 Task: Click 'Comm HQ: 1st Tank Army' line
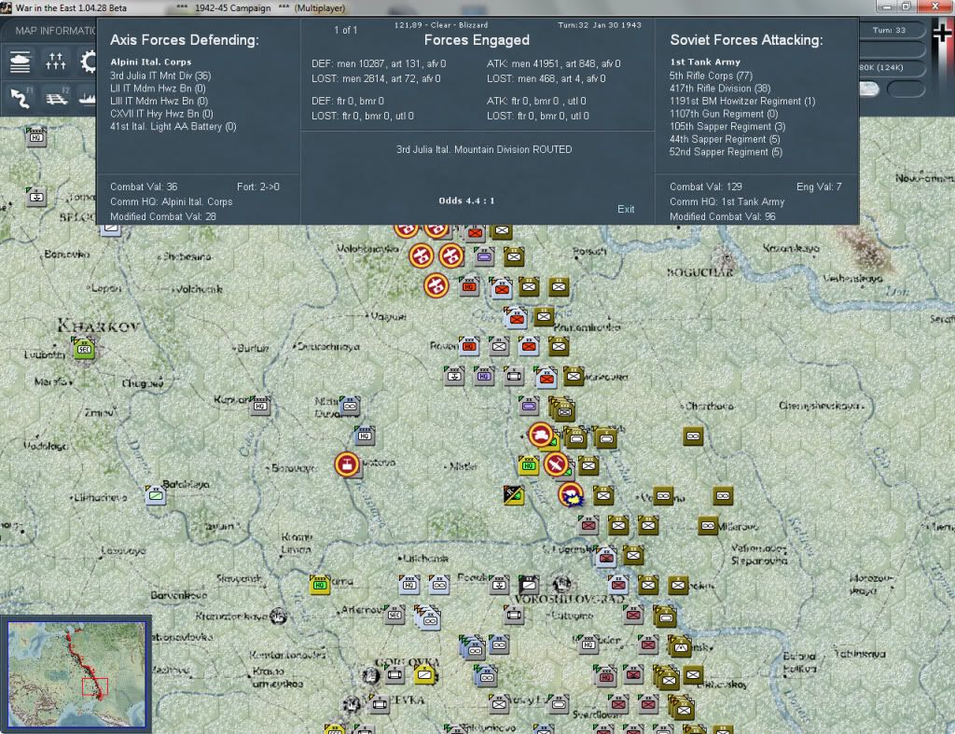point(727,201)
